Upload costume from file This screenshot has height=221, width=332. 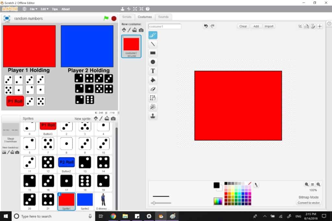(135, 30)
